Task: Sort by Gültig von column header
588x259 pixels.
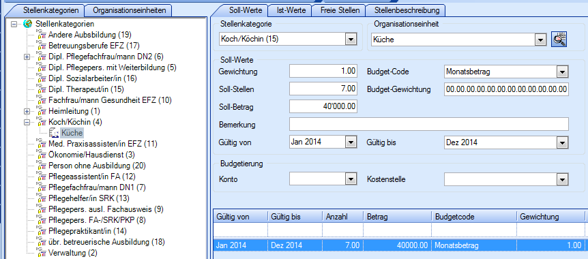Action: [x=240, y=217]
